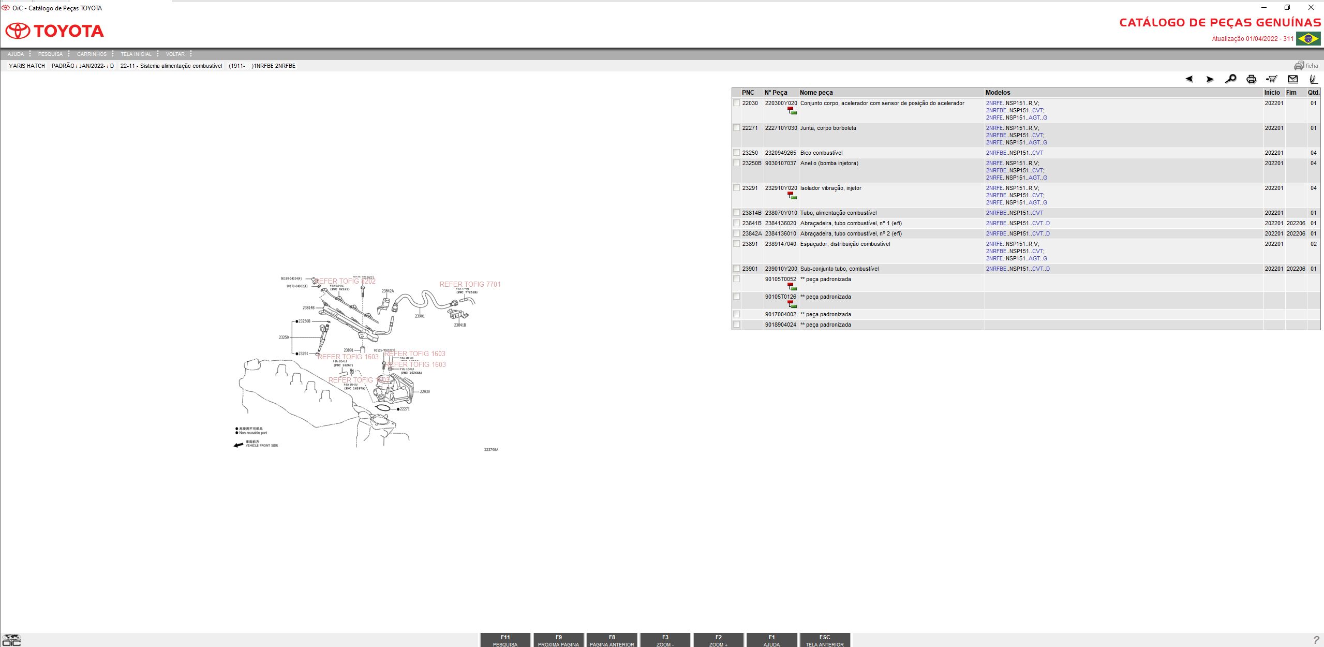Open the PESQUISA menu
The image size is (1324, 647).
pyautogui.click(x=50, y=54)
